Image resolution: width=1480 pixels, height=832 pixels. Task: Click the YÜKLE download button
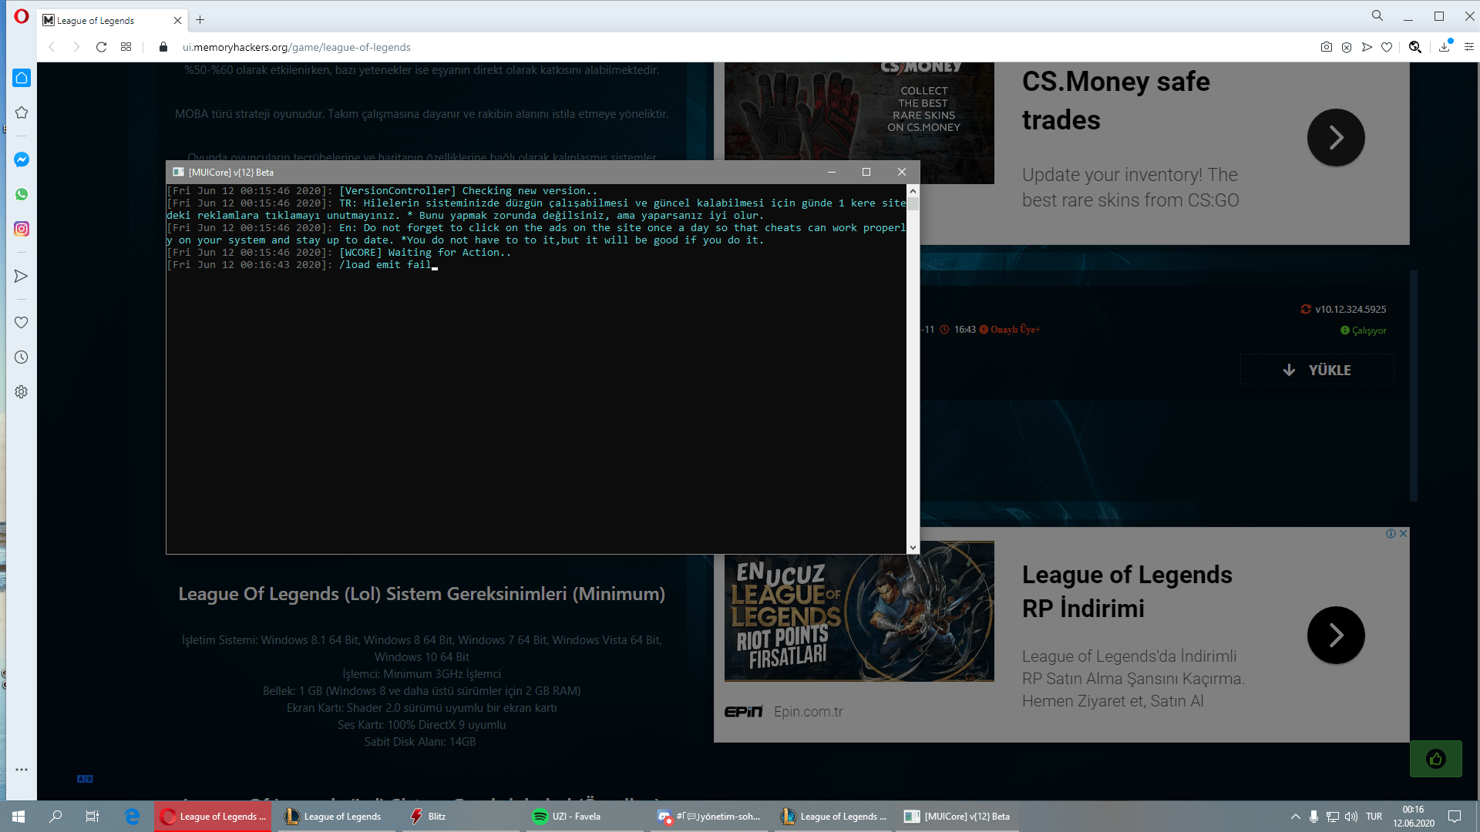[x=1317, y=370]
